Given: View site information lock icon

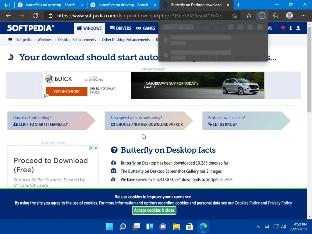Looking at the screenshot, I should point(51,16).
